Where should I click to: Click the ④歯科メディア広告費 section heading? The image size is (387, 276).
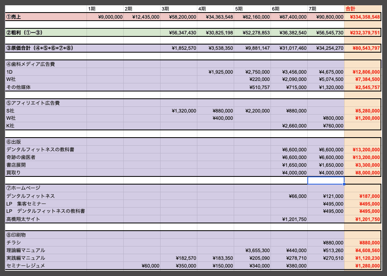[x=46, y=64]
